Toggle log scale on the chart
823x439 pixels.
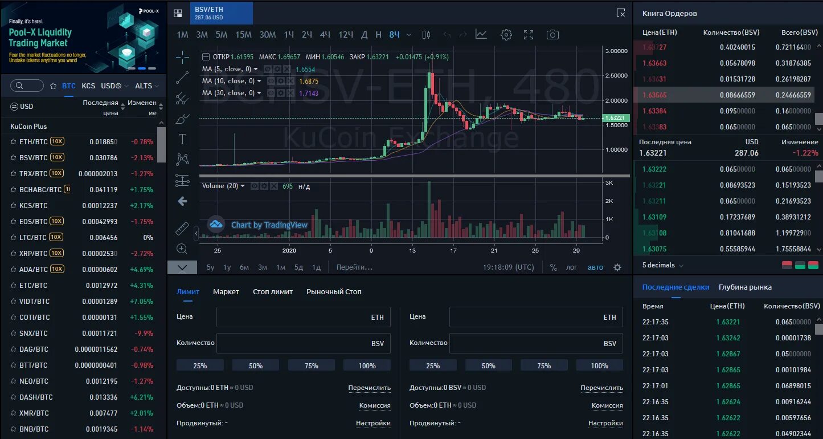572,267
